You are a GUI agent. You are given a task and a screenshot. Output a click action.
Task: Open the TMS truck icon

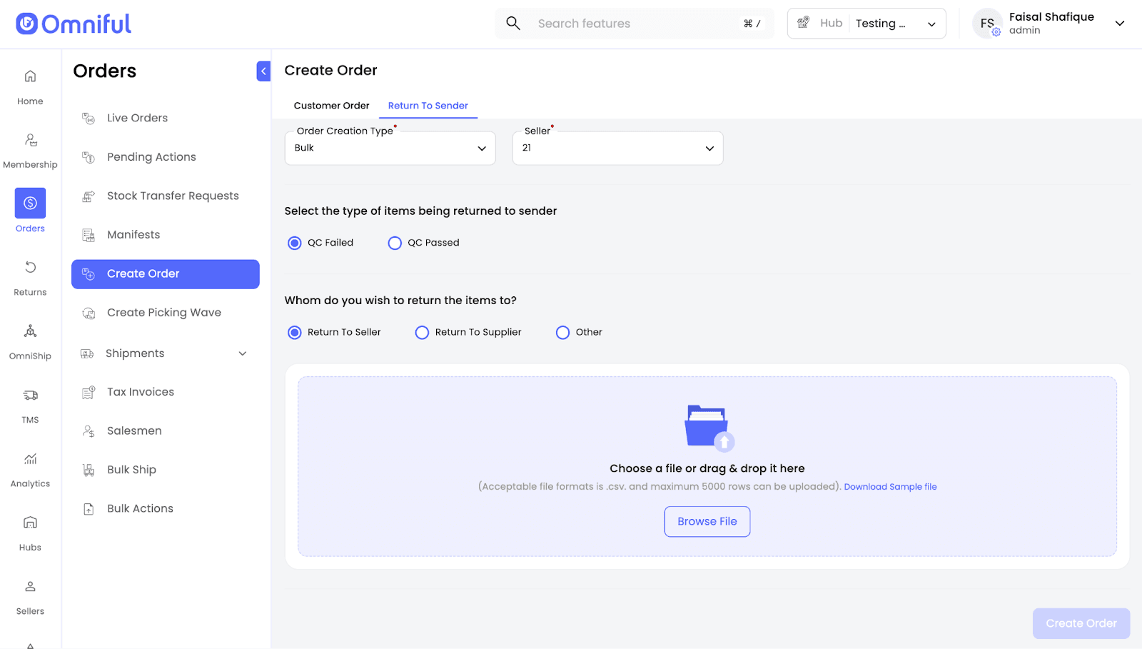click(30, 396)
